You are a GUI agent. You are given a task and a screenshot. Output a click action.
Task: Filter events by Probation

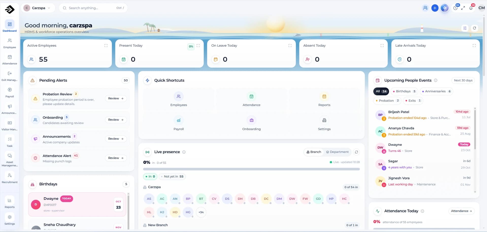[387, 101]
